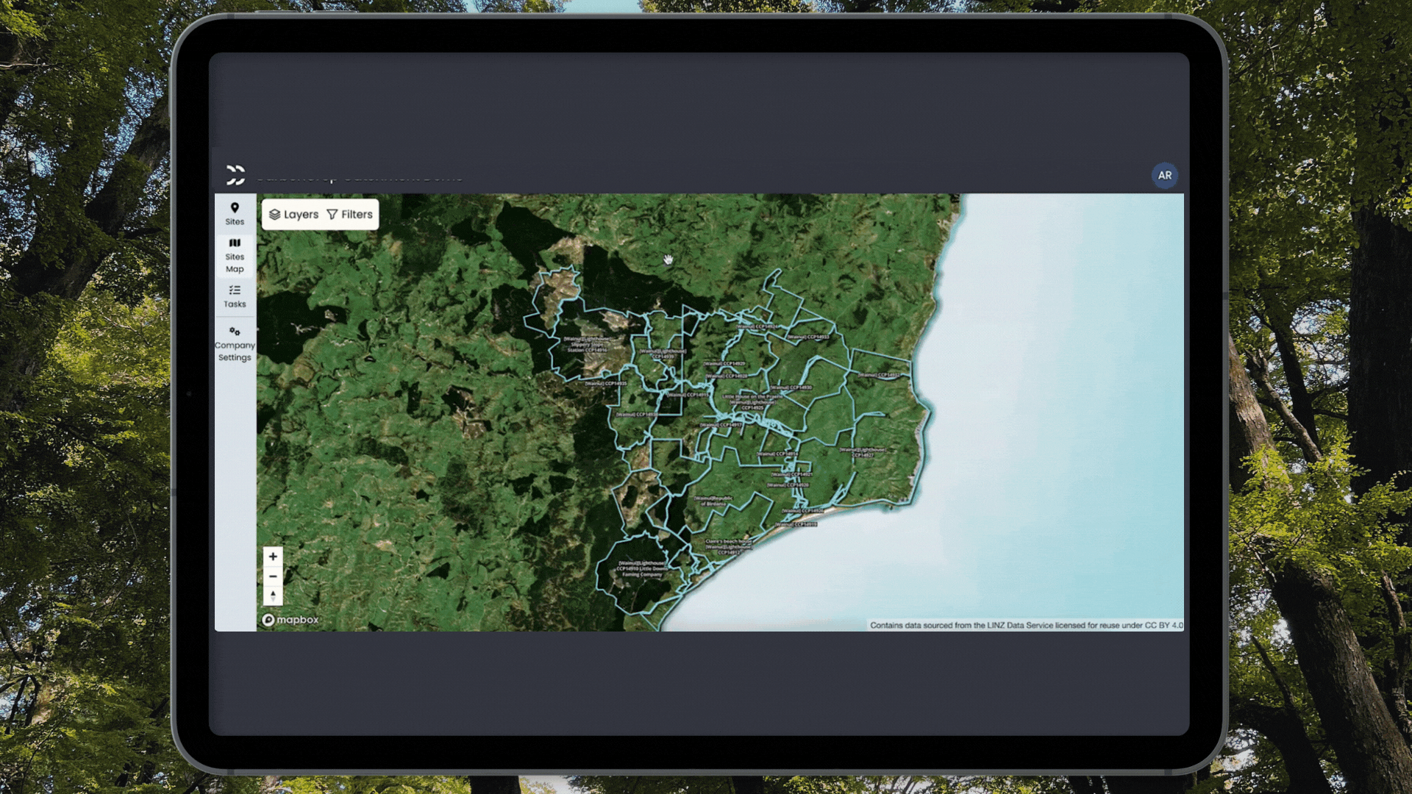Zoom out on the map
Screen dimensions: 1412x794
(x=273, y=576)
